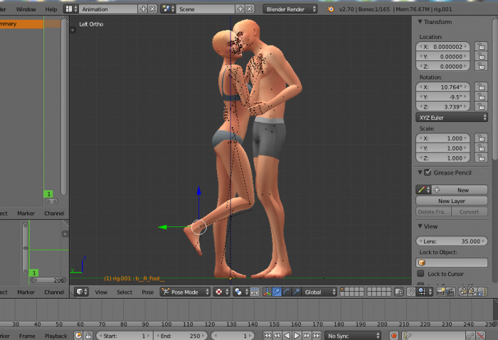Click the Blender logo icon in header
498x340 pixels.
(x=331, y=9)
